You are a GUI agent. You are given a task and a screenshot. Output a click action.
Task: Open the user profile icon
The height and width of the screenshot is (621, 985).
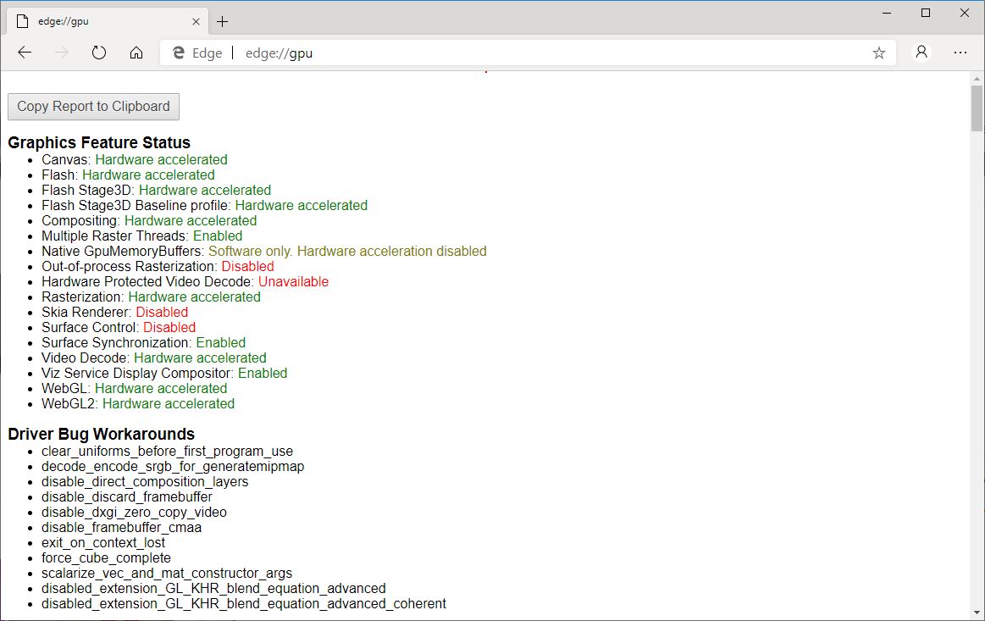921,53
